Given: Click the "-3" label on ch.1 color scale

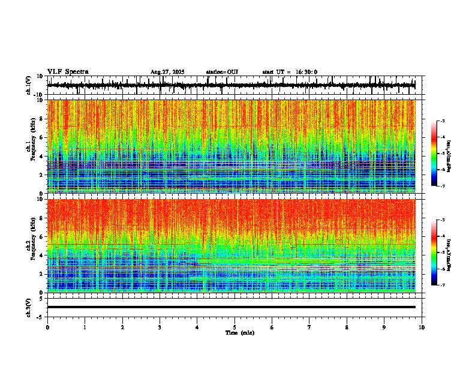Looking at the screenshot, I should (x=443, y=121).
